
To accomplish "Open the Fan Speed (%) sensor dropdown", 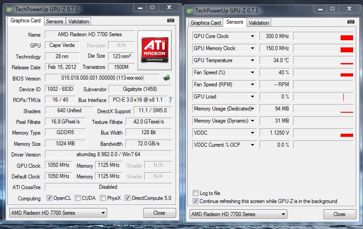I will click(253, 72).
